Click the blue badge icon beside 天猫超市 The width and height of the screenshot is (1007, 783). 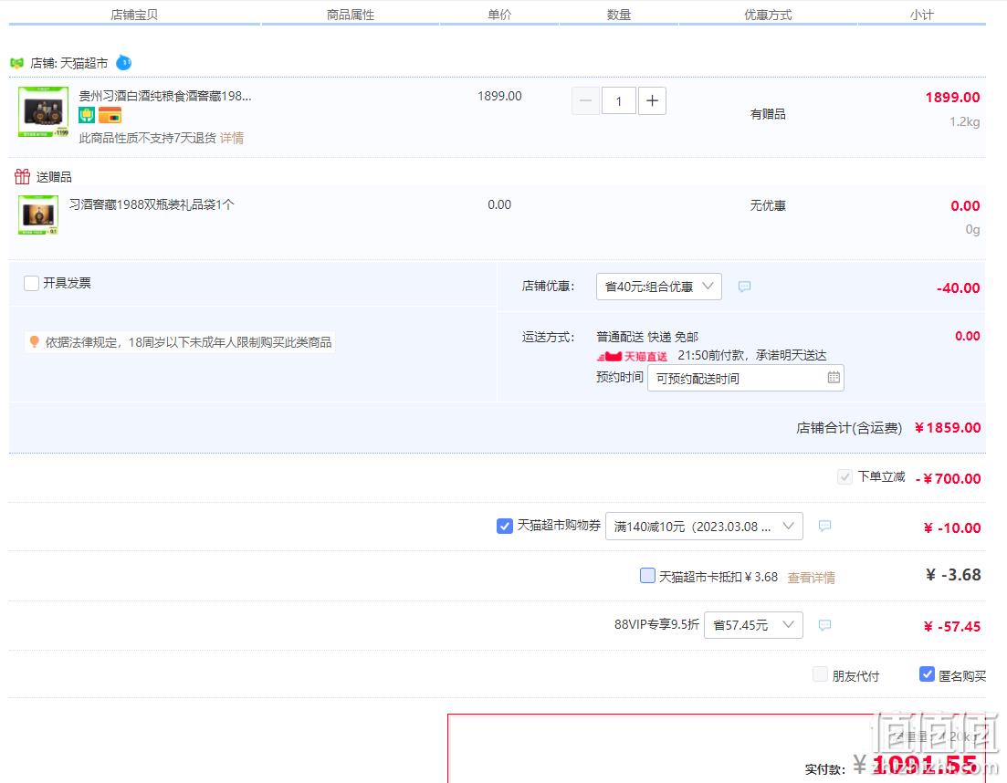pyautogui.click(x=123, y=63)
